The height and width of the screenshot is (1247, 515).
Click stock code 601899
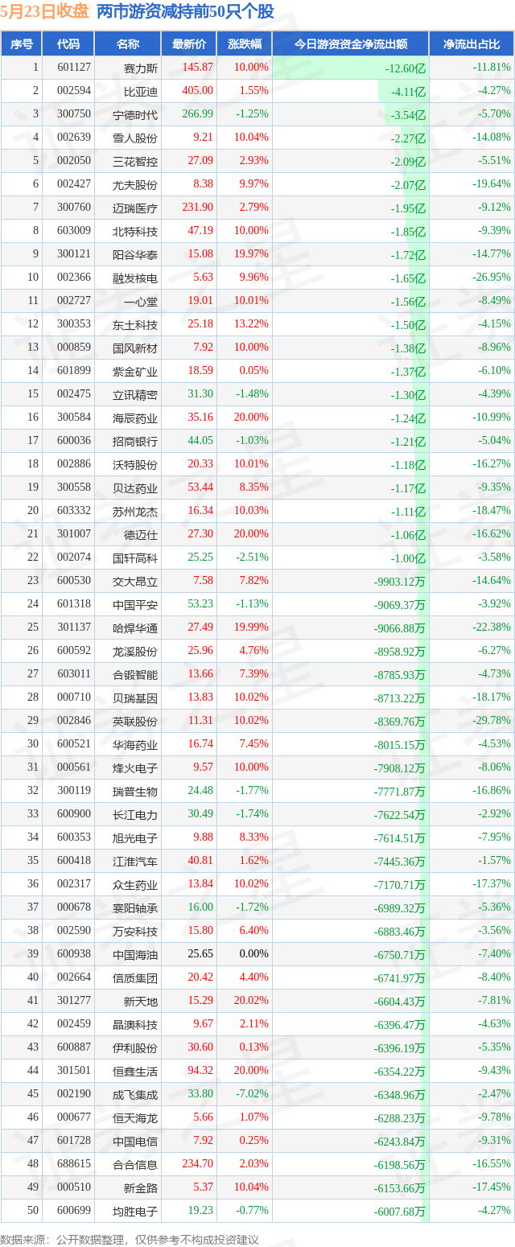coord(74,371)
